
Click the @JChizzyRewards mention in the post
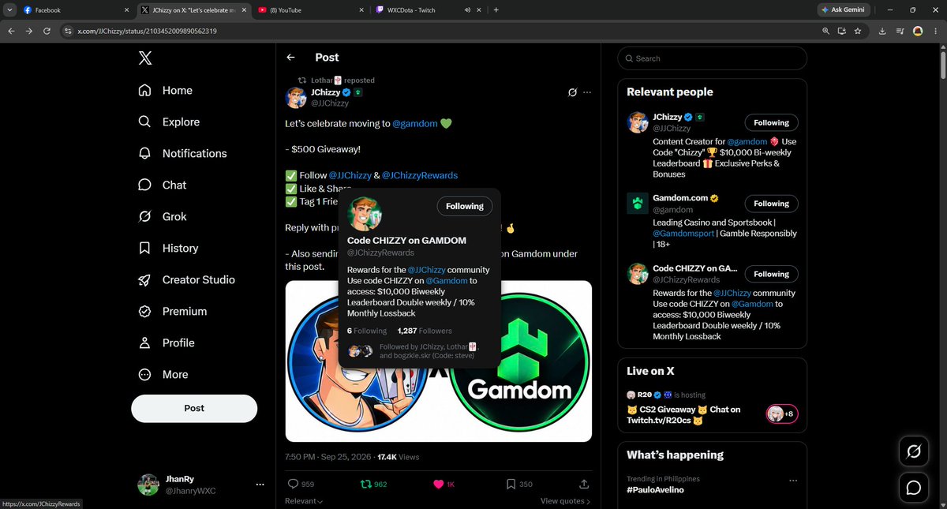[420, 175]
